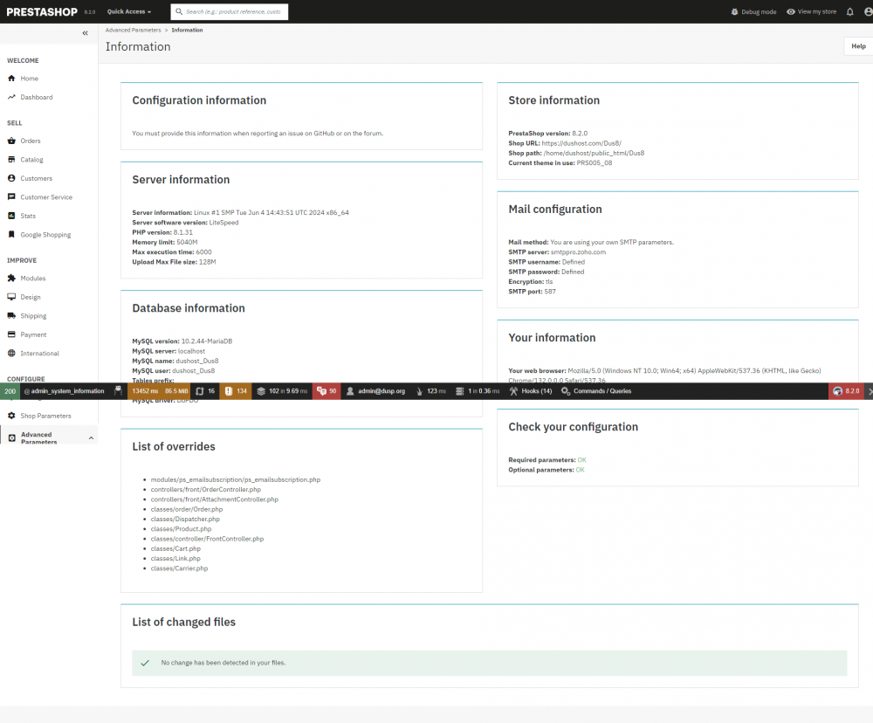Click the green checkmark in changed files
Screen dimensions: 873x723
click(x=145, y=663)
